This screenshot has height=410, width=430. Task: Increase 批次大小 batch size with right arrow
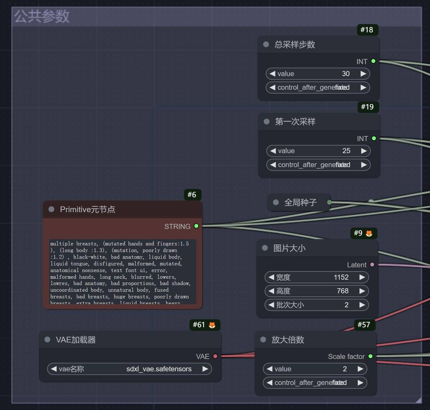(362, 305)
